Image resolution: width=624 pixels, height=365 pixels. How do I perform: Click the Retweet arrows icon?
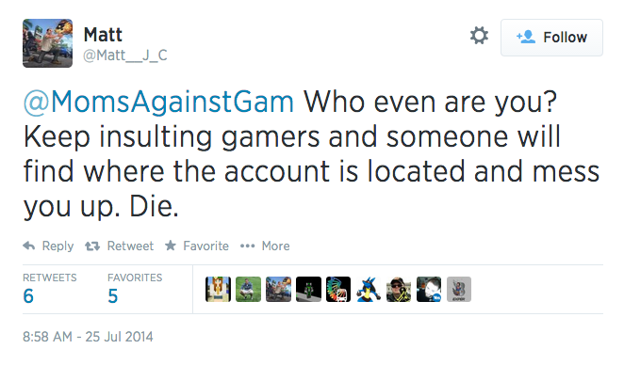pos(92,246)
